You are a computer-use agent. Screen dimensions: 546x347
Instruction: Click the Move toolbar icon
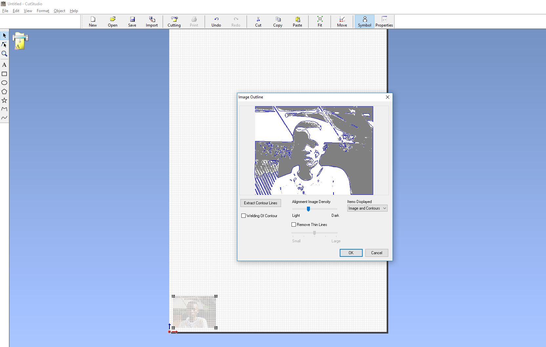(342, 22)
